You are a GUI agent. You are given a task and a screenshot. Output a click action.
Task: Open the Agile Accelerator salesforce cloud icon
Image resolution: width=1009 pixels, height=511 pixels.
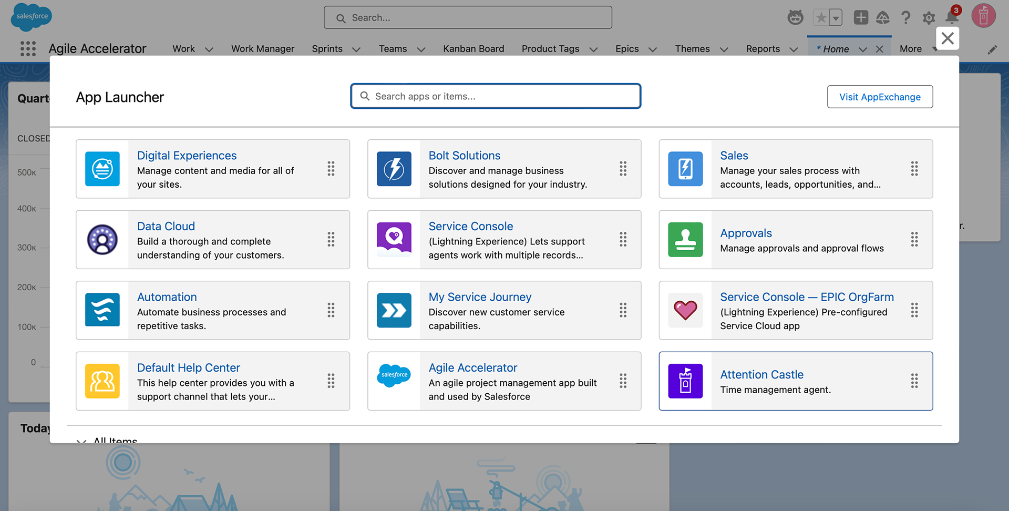click(x=394, y=375)
